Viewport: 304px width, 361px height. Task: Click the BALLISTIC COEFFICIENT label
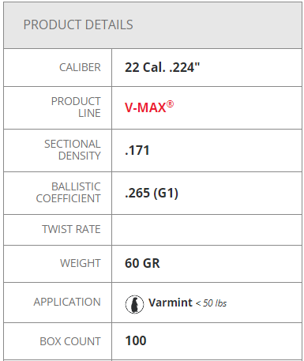69,193
